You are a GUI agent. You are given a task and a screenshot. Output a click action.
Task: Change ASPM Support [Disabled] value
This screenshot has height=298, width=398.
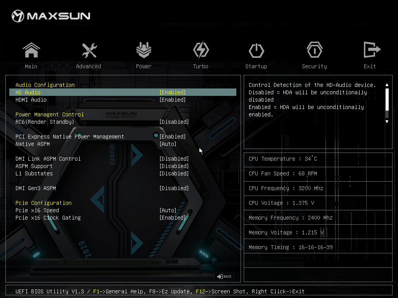tap(174, 166)
